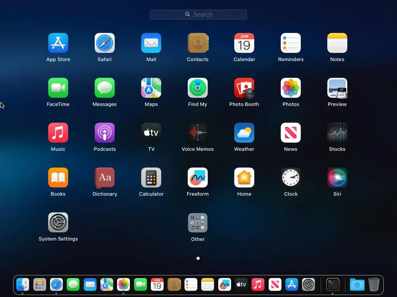Screen dimensions: 397x297
Task: Open Calendar from the Dock
Action: [157, 285]
